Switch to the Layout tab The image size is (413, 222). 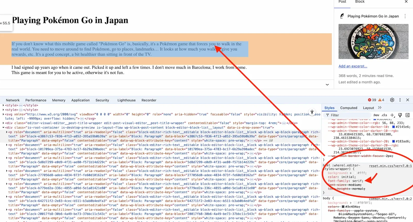point(368,108)
